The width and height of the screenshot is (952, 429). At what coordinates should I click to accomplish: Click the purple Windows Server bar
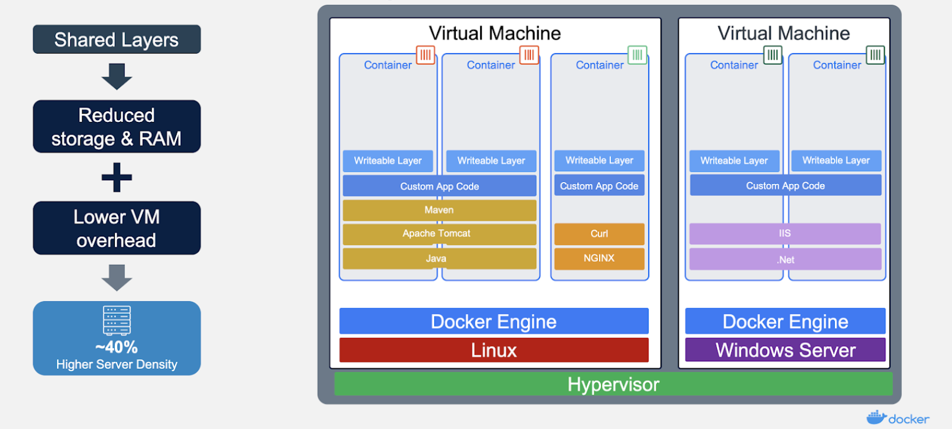(x=785, y=350)
